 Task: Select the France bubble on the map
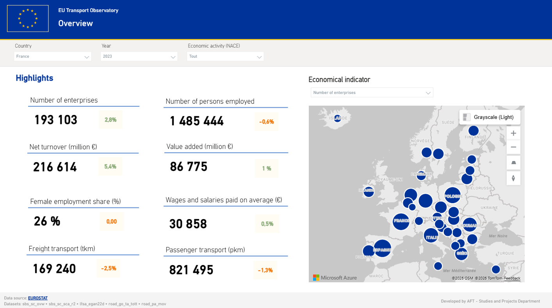tap(401, 221)
